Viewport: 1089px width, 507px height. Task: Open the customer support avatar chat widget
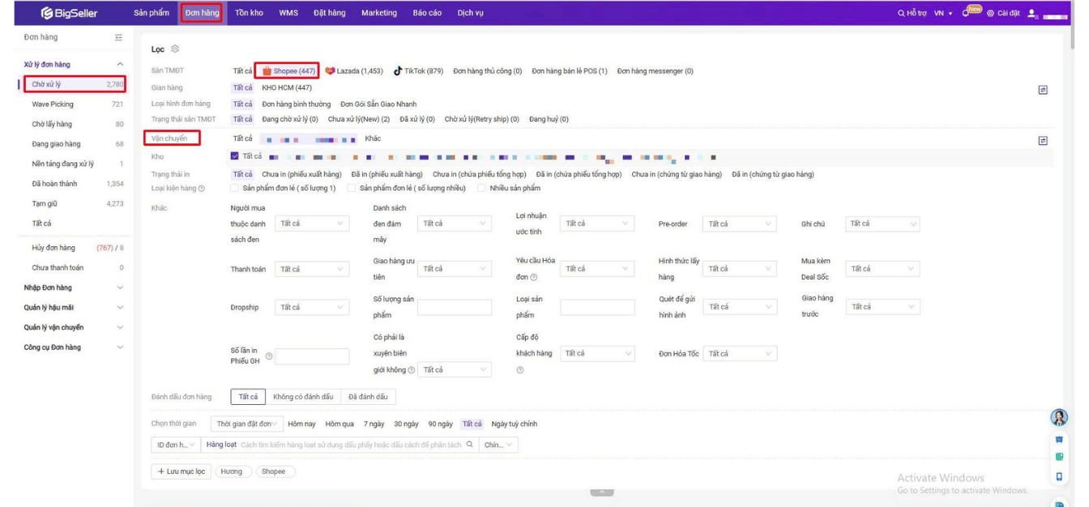pos(1058,417)
